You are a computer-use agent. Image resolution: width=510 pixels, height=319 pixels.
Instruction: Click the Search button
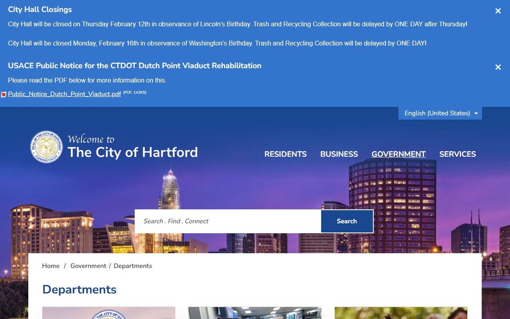click(347, 221)
